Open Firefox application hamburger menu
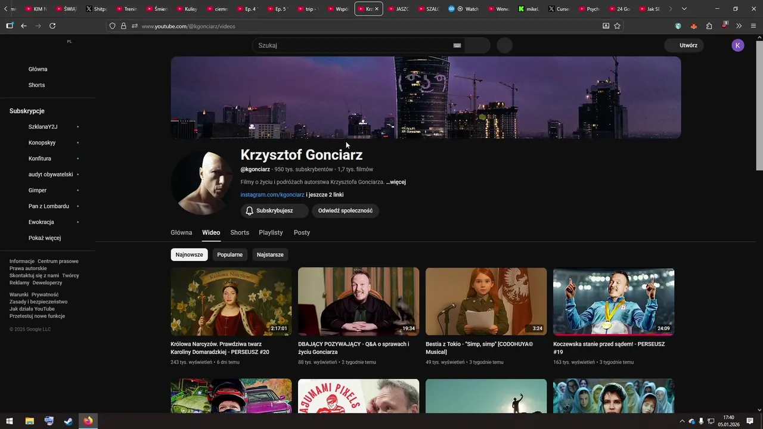This screenshot has width=763, height=429. tap(753, 26)
